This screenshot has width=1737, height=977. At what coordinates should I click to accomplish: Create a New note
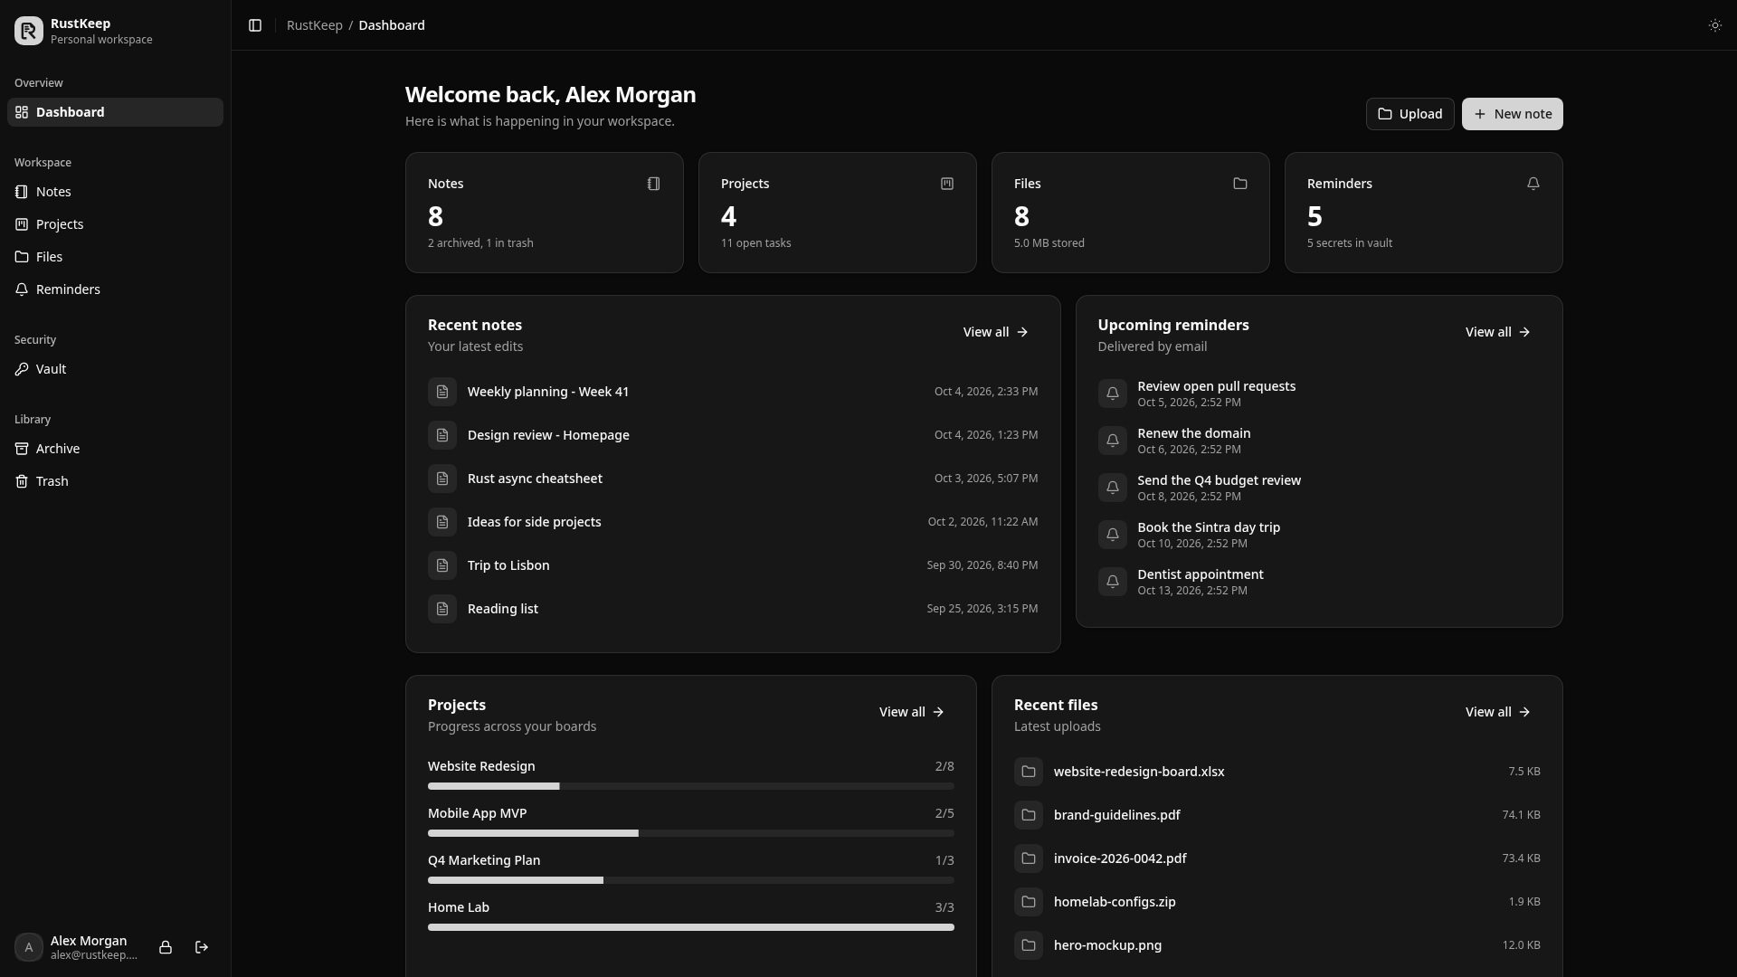(x=1512, y=114)
